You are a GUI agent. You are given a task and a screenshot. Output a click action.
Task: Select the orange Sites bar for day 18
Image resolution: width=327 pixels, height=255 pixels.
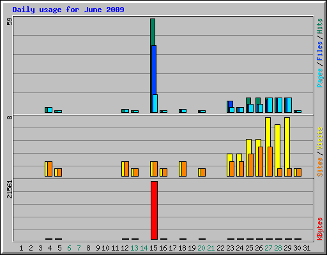click(x=184, y=169)
